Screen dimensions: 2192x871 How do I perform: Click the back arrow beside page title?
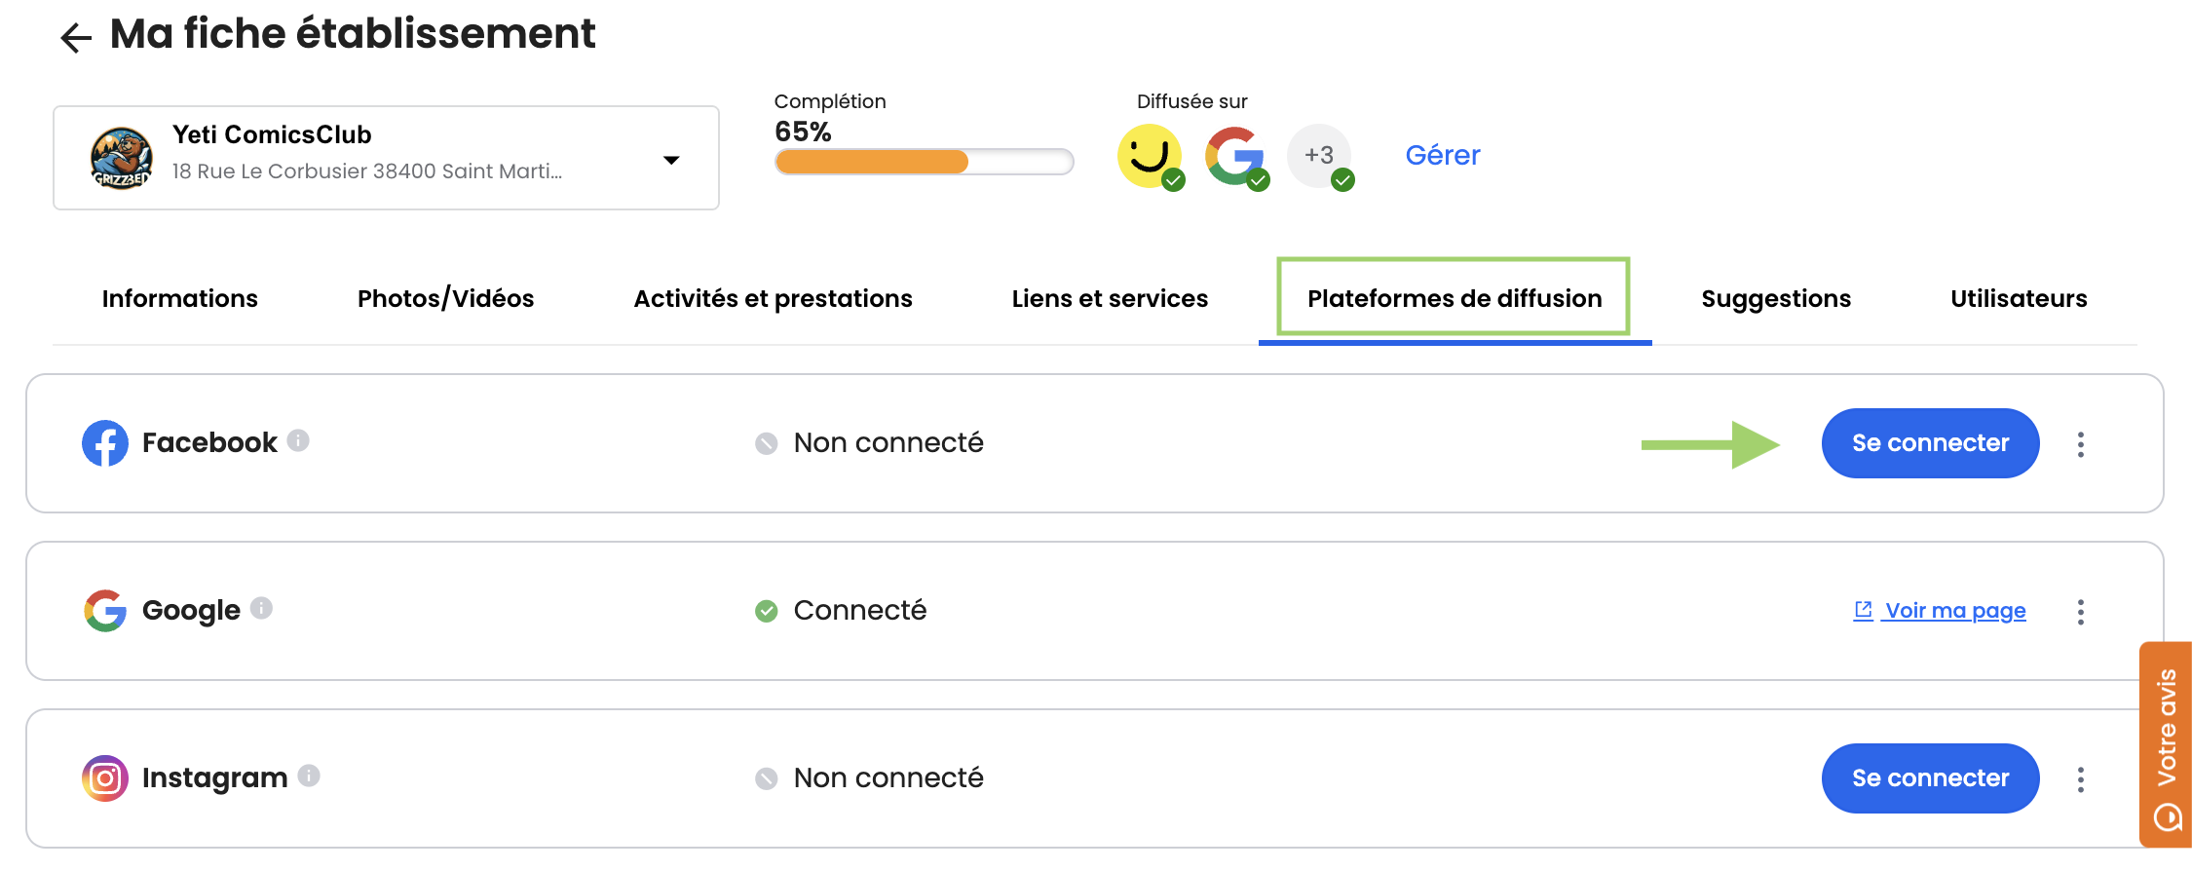click(x=75, y=38)
